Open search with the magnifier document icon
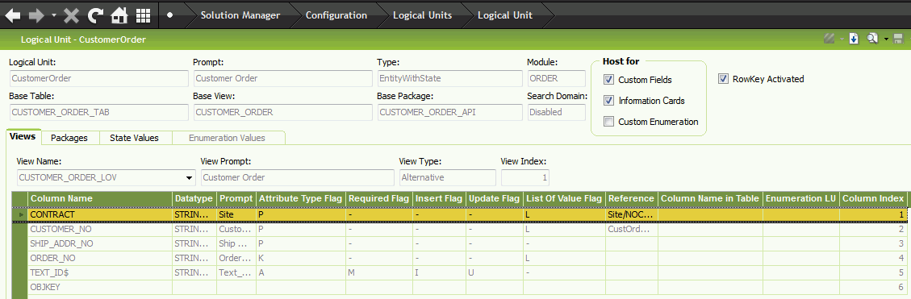Image resolution: width=911 pixels, height=299 pixels. pyautogui.click(x=871, y=39)
